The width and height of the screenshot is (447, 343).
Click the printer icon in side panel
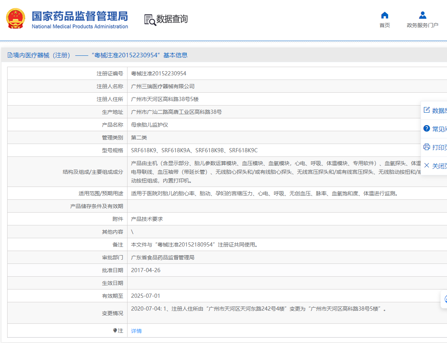pos(427,147)
